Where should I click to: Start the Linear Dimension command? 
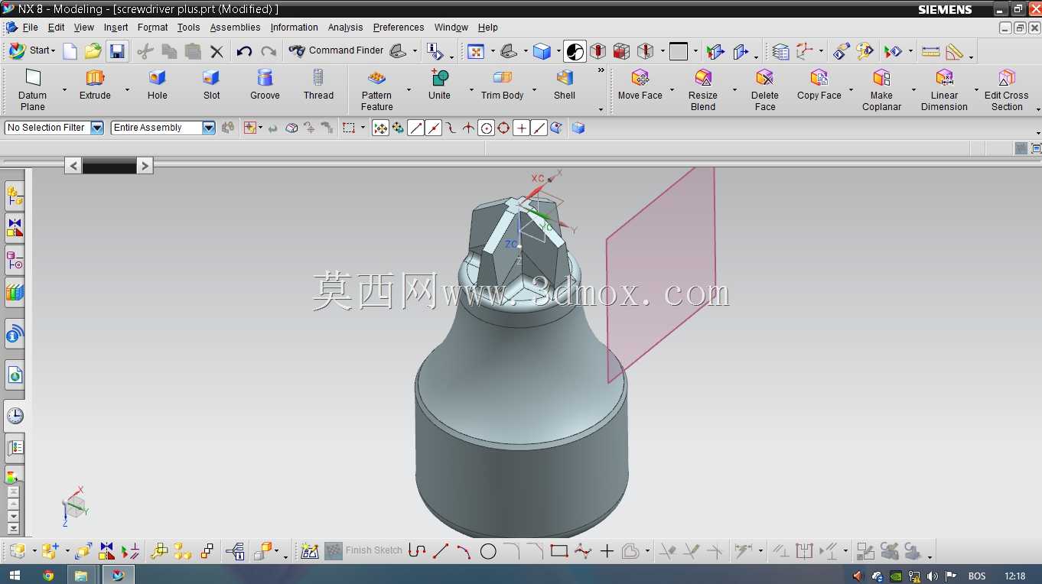(x=944, y=89)
